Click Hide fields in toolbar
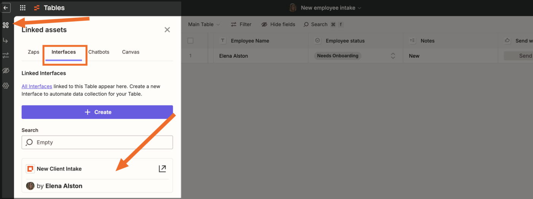The width and height of the screenshot is (533, 199). [278, 24]
